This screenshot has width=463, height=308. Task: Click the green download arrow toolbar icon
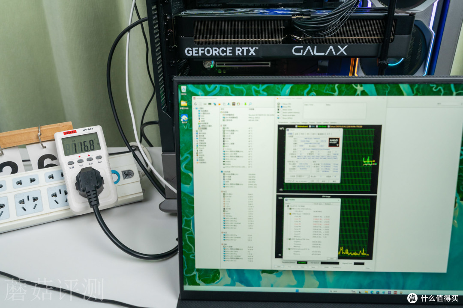click(245, 104)
